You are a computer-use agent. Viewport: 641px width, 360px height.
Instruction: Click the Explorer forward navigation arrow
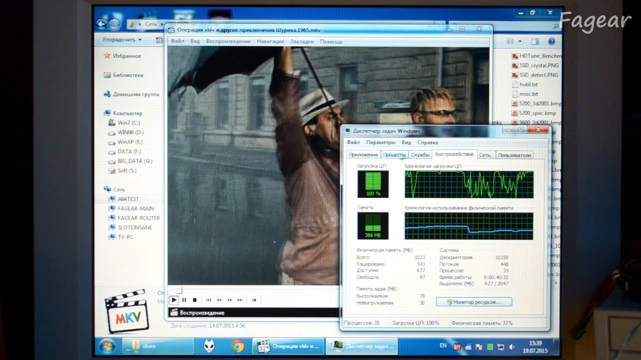pos(115,23)
